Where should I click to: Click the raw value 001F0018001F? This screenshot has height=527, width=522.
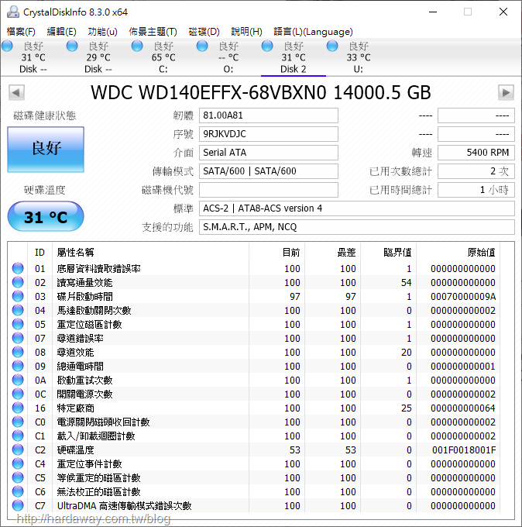[464, 449]
